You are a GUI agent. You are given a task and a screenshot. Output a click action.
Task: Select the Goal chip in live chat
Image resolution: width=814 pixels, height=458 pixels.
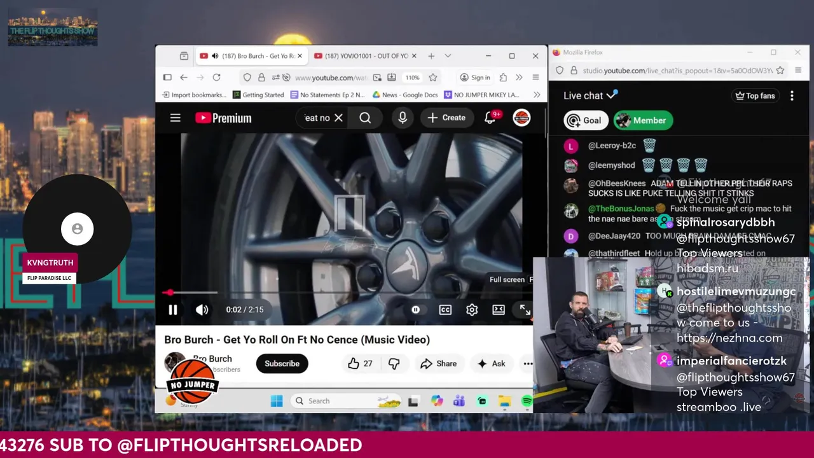click(x=586, y=120)
